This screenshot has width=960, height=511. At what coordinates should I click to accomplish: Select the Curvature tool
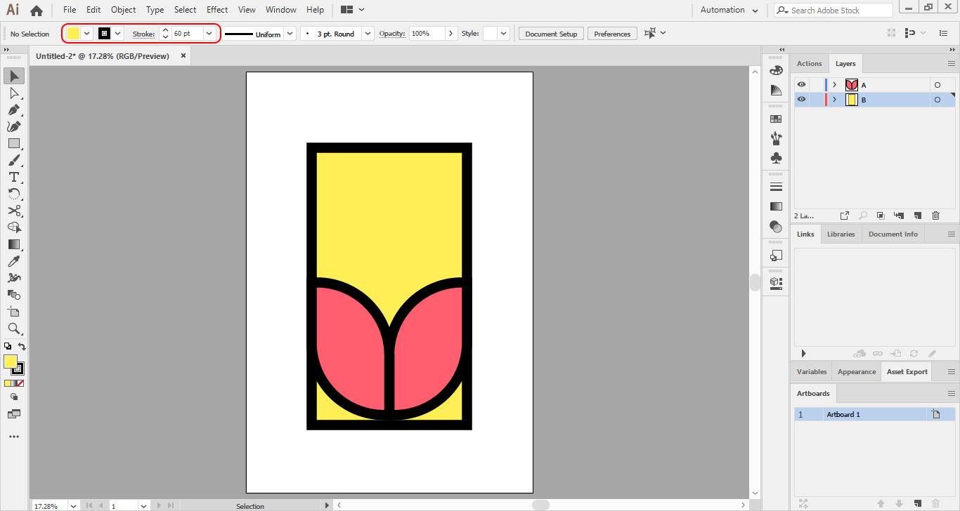(13, 126)
